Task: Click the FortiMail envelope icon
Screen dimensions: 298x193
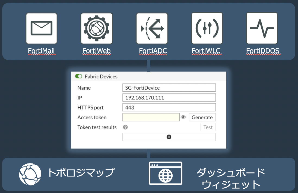Action: coord(42,28)
